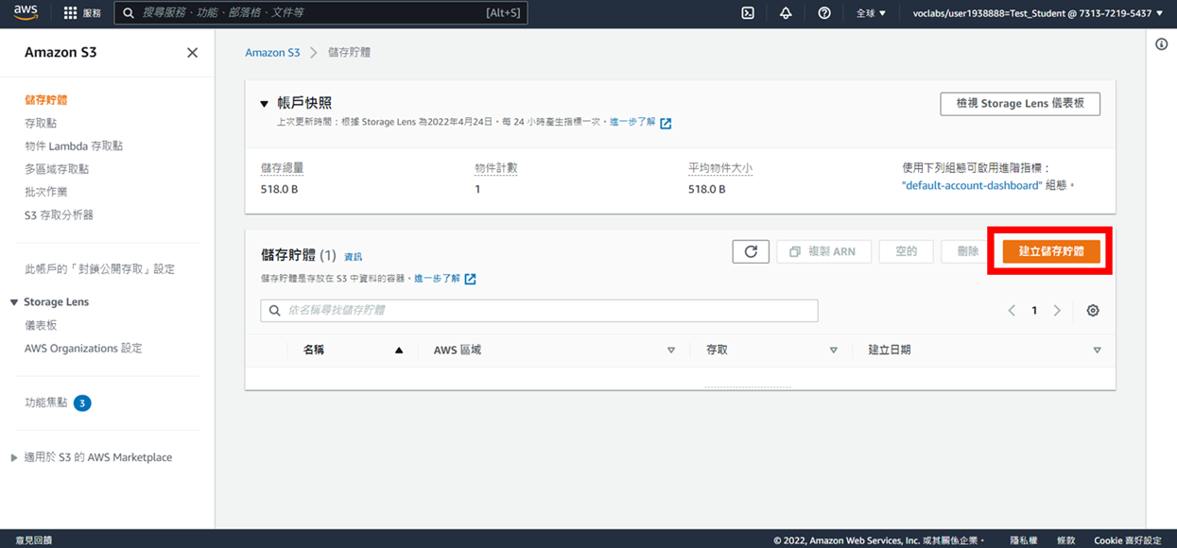The image size is (1177, 548).
Task: Open the help question mark icon
Action: coord(824,13)
